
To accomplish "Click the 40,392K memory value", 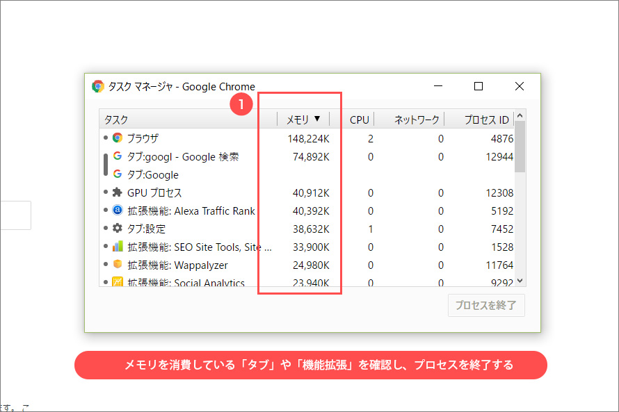I will (x=311, y=211).
